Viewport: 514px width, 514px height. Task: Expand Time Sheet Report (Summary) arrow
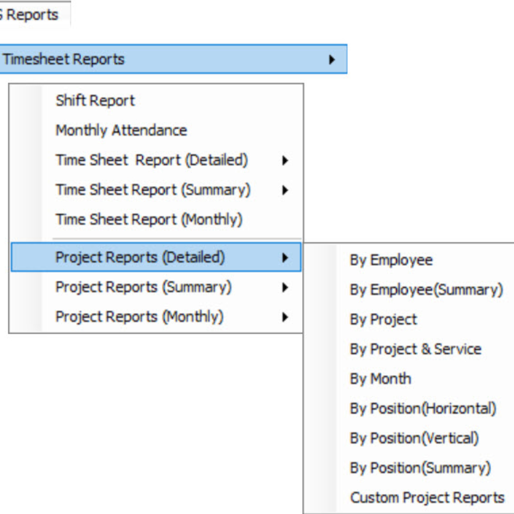point(285,190)
